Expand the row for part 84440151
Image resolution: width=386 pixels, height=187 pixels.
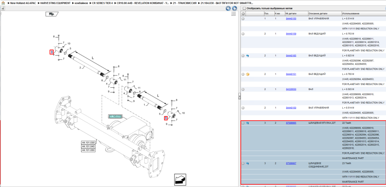point(243,74)
